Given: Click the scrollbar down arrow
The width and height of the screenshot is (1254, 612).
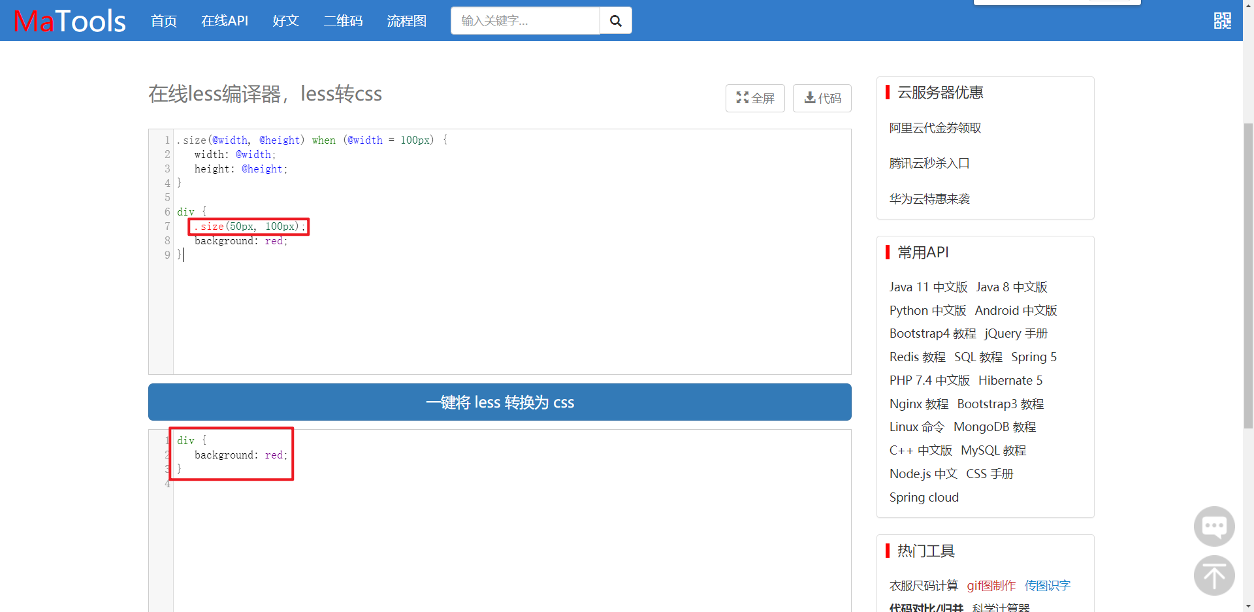Looking at the screenshot, I should (x=1248, y=606).
